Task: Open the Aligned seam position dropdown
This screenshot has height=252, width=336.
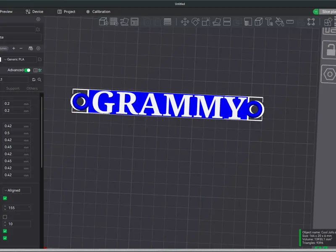Action: click(x=17, y=190)
